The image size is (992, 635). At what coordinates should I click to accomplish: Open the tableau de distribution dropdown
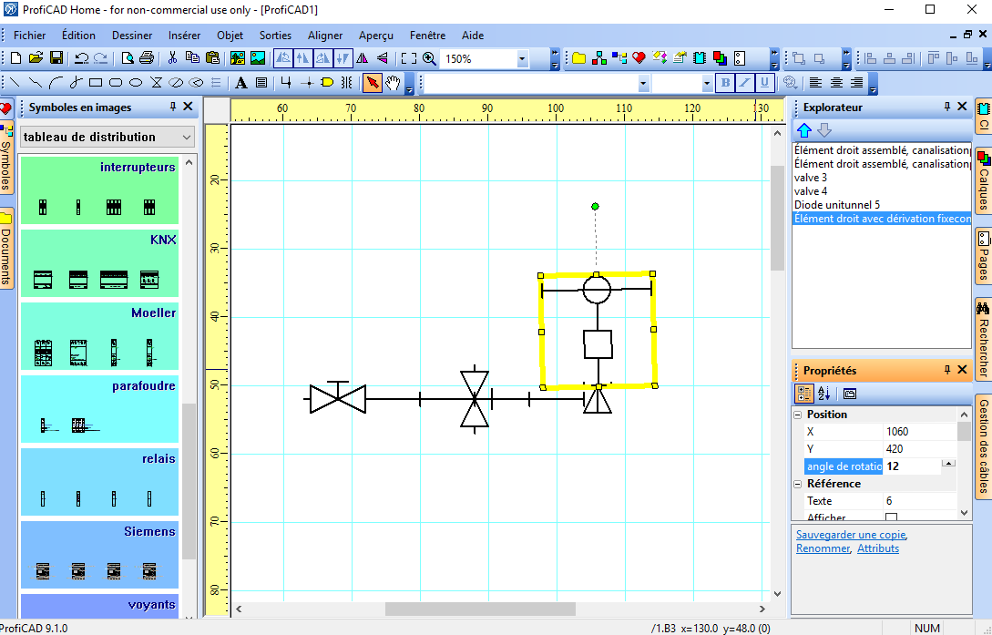(186, 137)
